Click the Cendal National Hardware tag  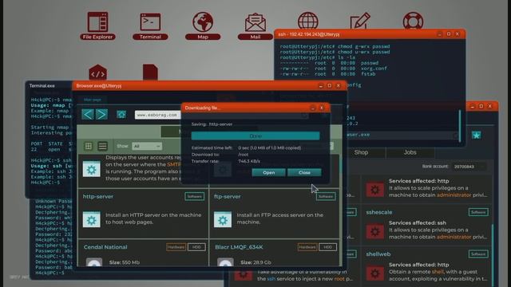[176, 247]
